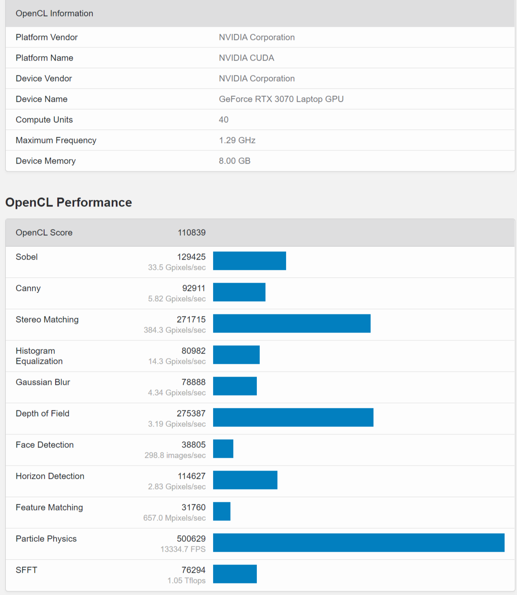Viewport: 517px width, 595px height.
Task: Select the SFFT rate 1.05 Tflops
Action: click(x=186, y=581)
